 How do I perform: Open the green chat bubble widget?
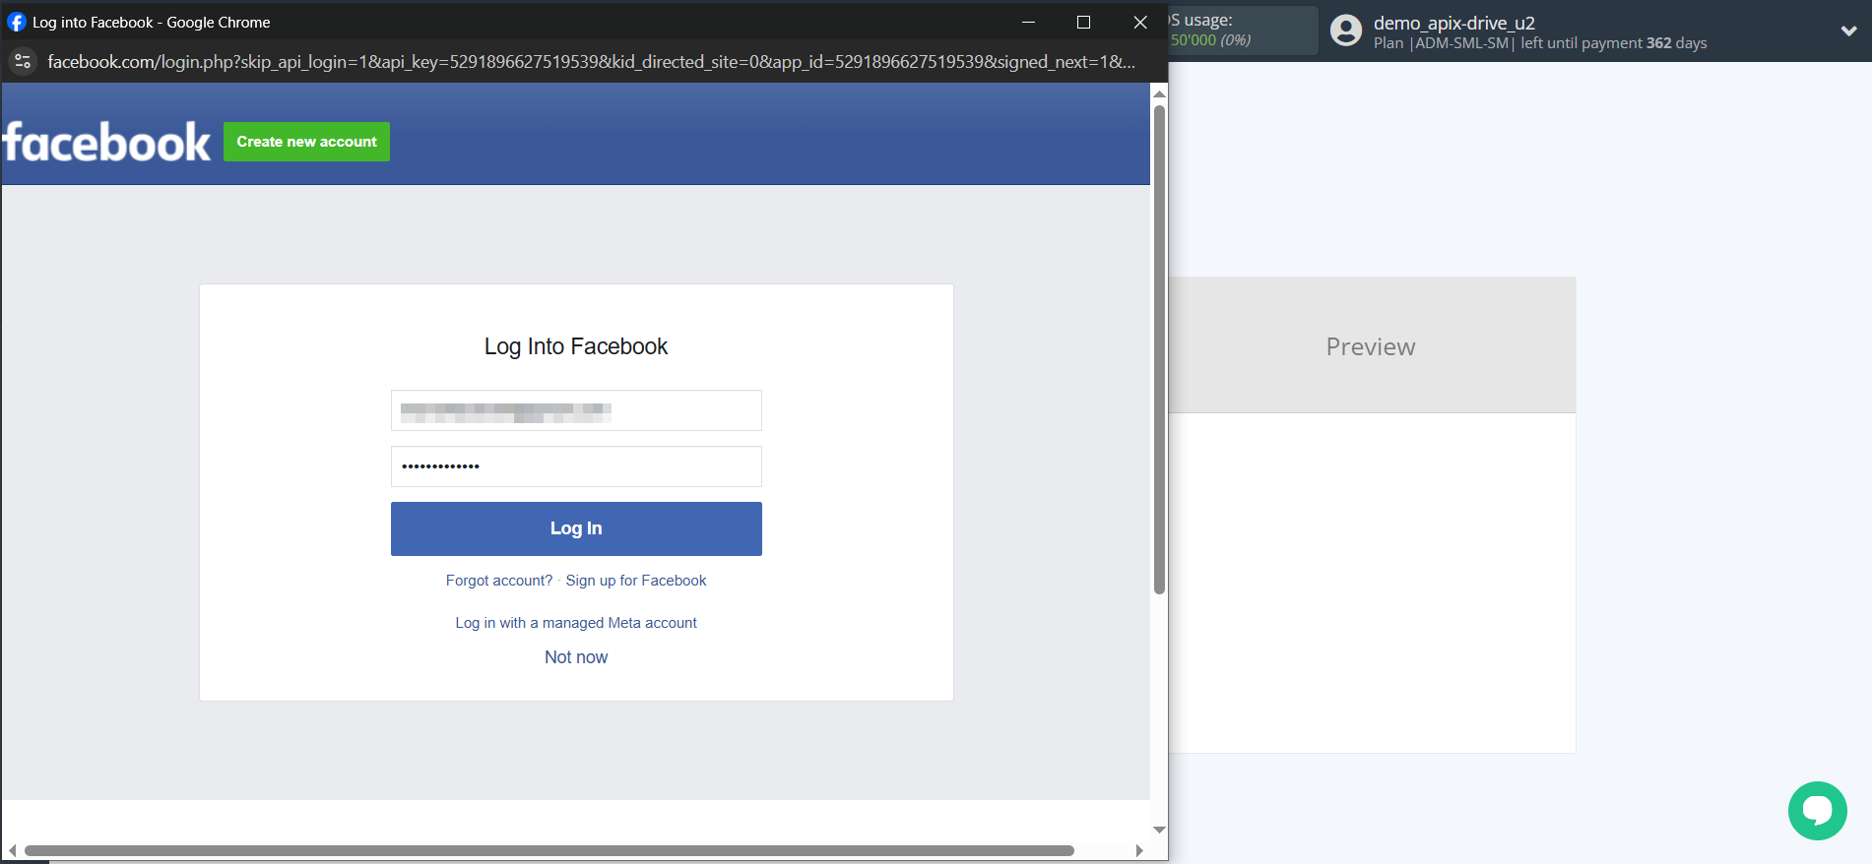1817,810
